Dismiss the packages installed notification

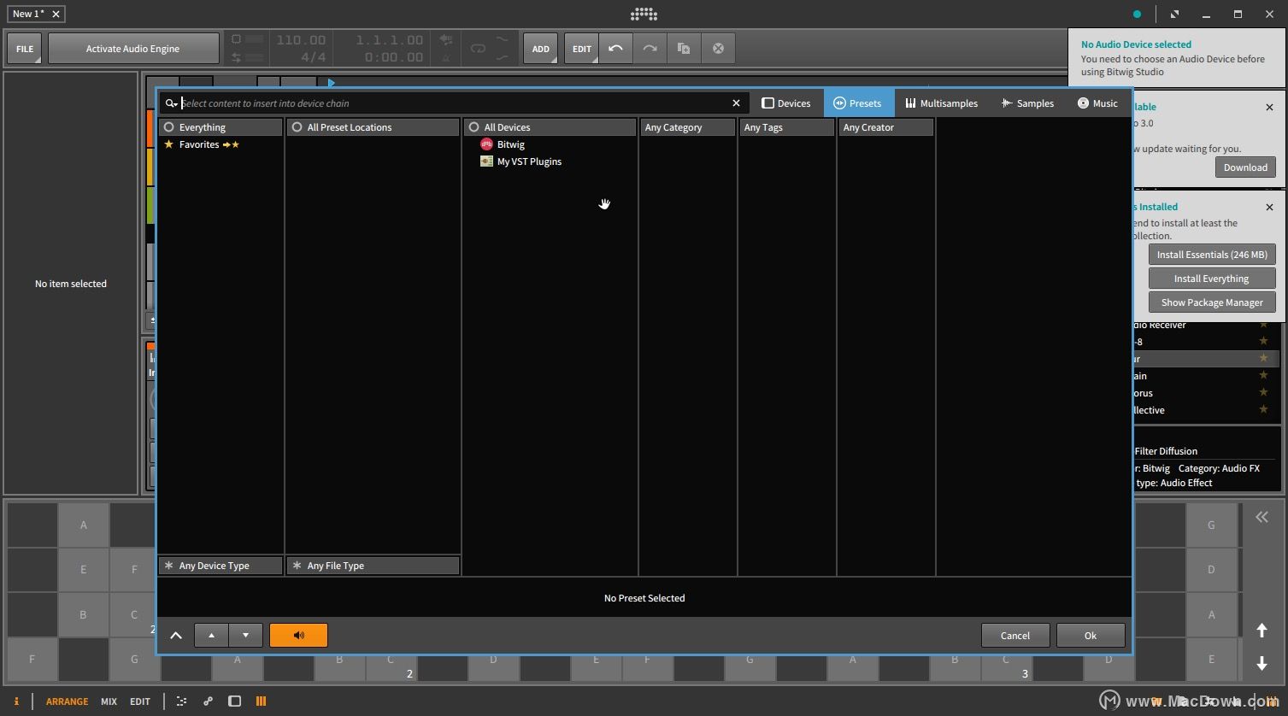click(1269, 207)
